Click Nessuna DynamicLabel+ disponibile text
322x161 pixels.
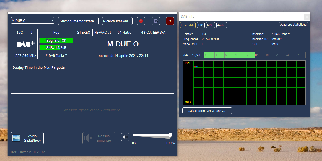coord(92,110)
